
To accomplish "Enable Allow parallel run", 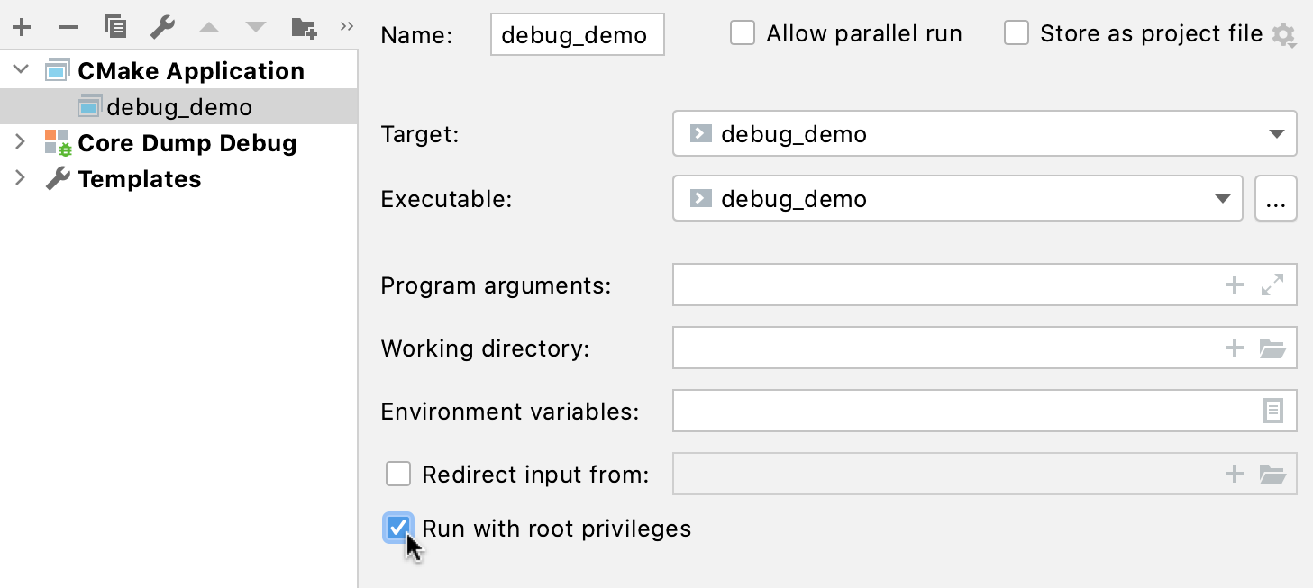I will [x=743, y=32].
